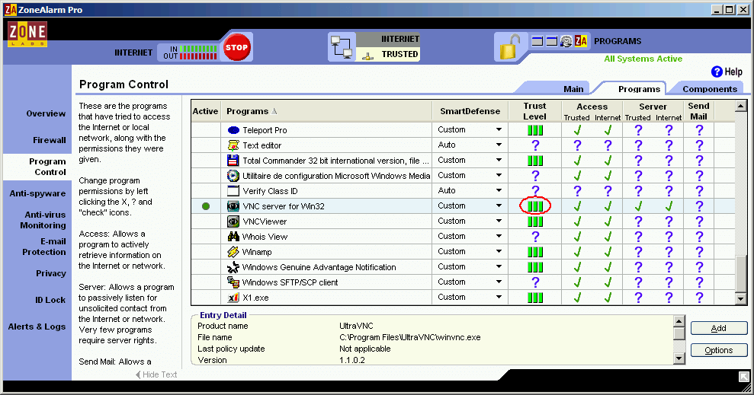Toggle VNCViewer Send Mail permission
Image resolution: width=754 pixels, height=395 pixels.
point(699,221)
